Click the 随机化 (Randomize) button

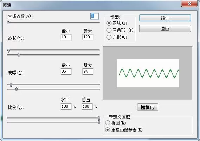(148, 107)
